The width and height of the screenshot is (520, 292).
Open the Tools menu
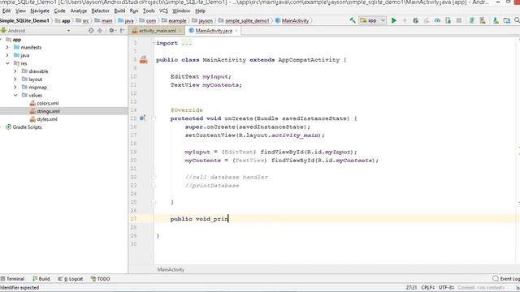(149, 11)
